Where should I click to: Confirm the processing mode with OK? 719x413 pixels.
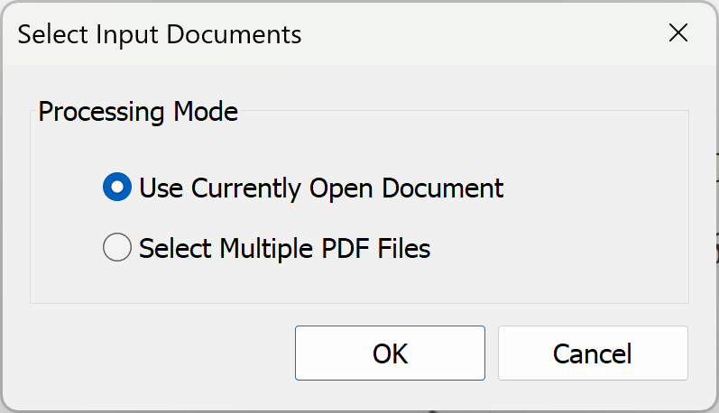(390, 353)
